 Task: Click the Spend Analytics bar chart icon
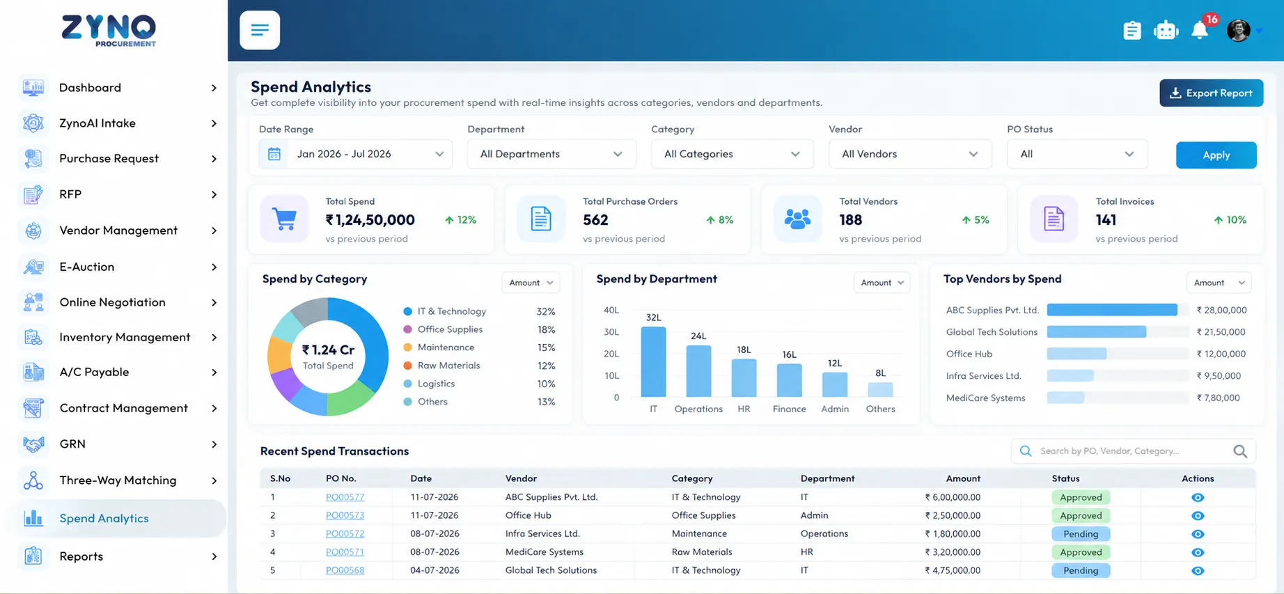33,518
